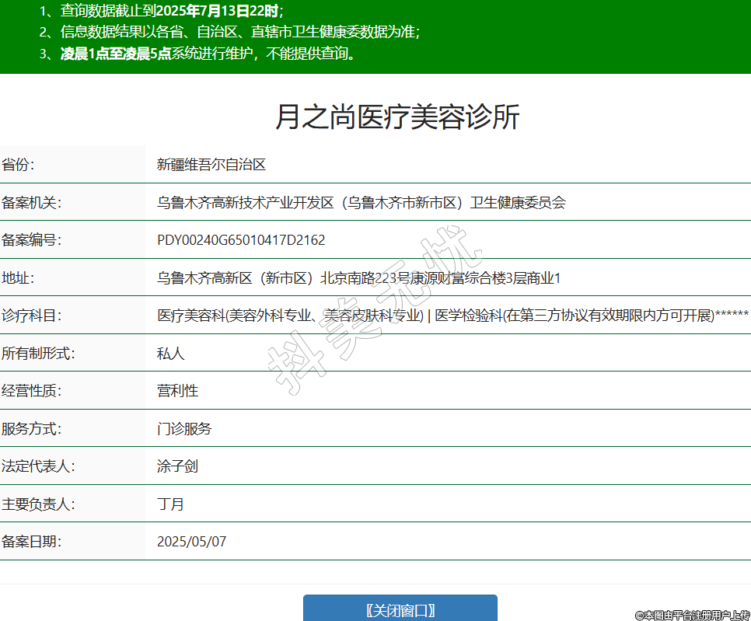Click the clinic title 月之尚医疗美容诊所
Image resolution: width=751 pixels, height=621 pixels.
[397, 117]
